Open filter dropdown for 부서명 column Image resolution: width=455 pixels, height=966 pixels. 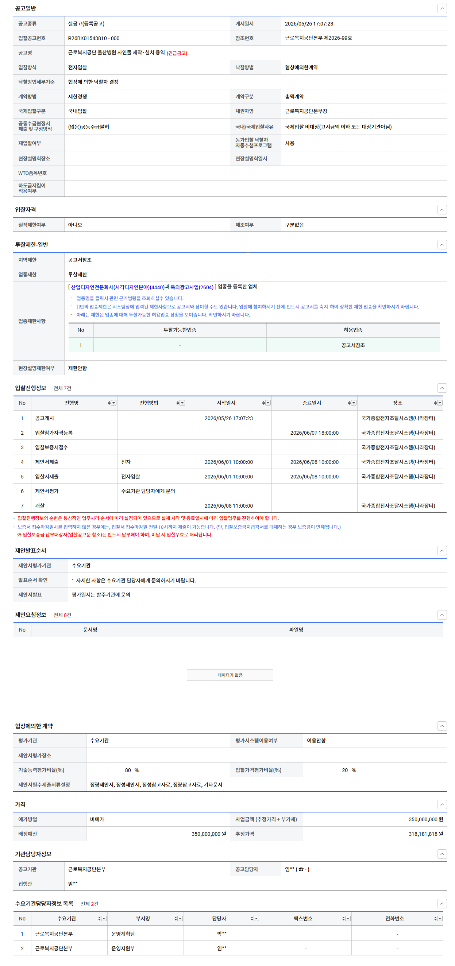pyautogui.click(x=180, y=918)
